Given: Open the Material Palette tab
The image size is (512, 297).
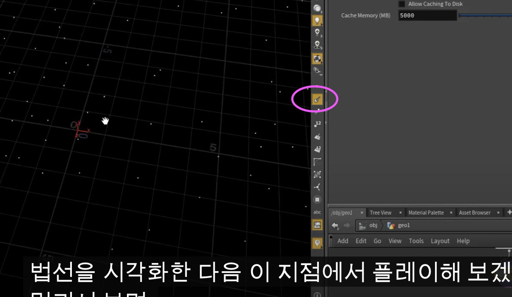Looking at the screenshot, I should [426, 213].
